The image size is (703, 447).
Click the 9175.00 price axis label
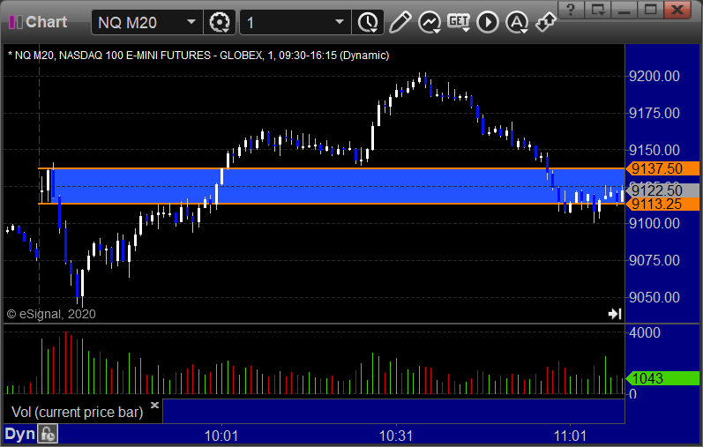pyautogui.click(x=654, y=113)
